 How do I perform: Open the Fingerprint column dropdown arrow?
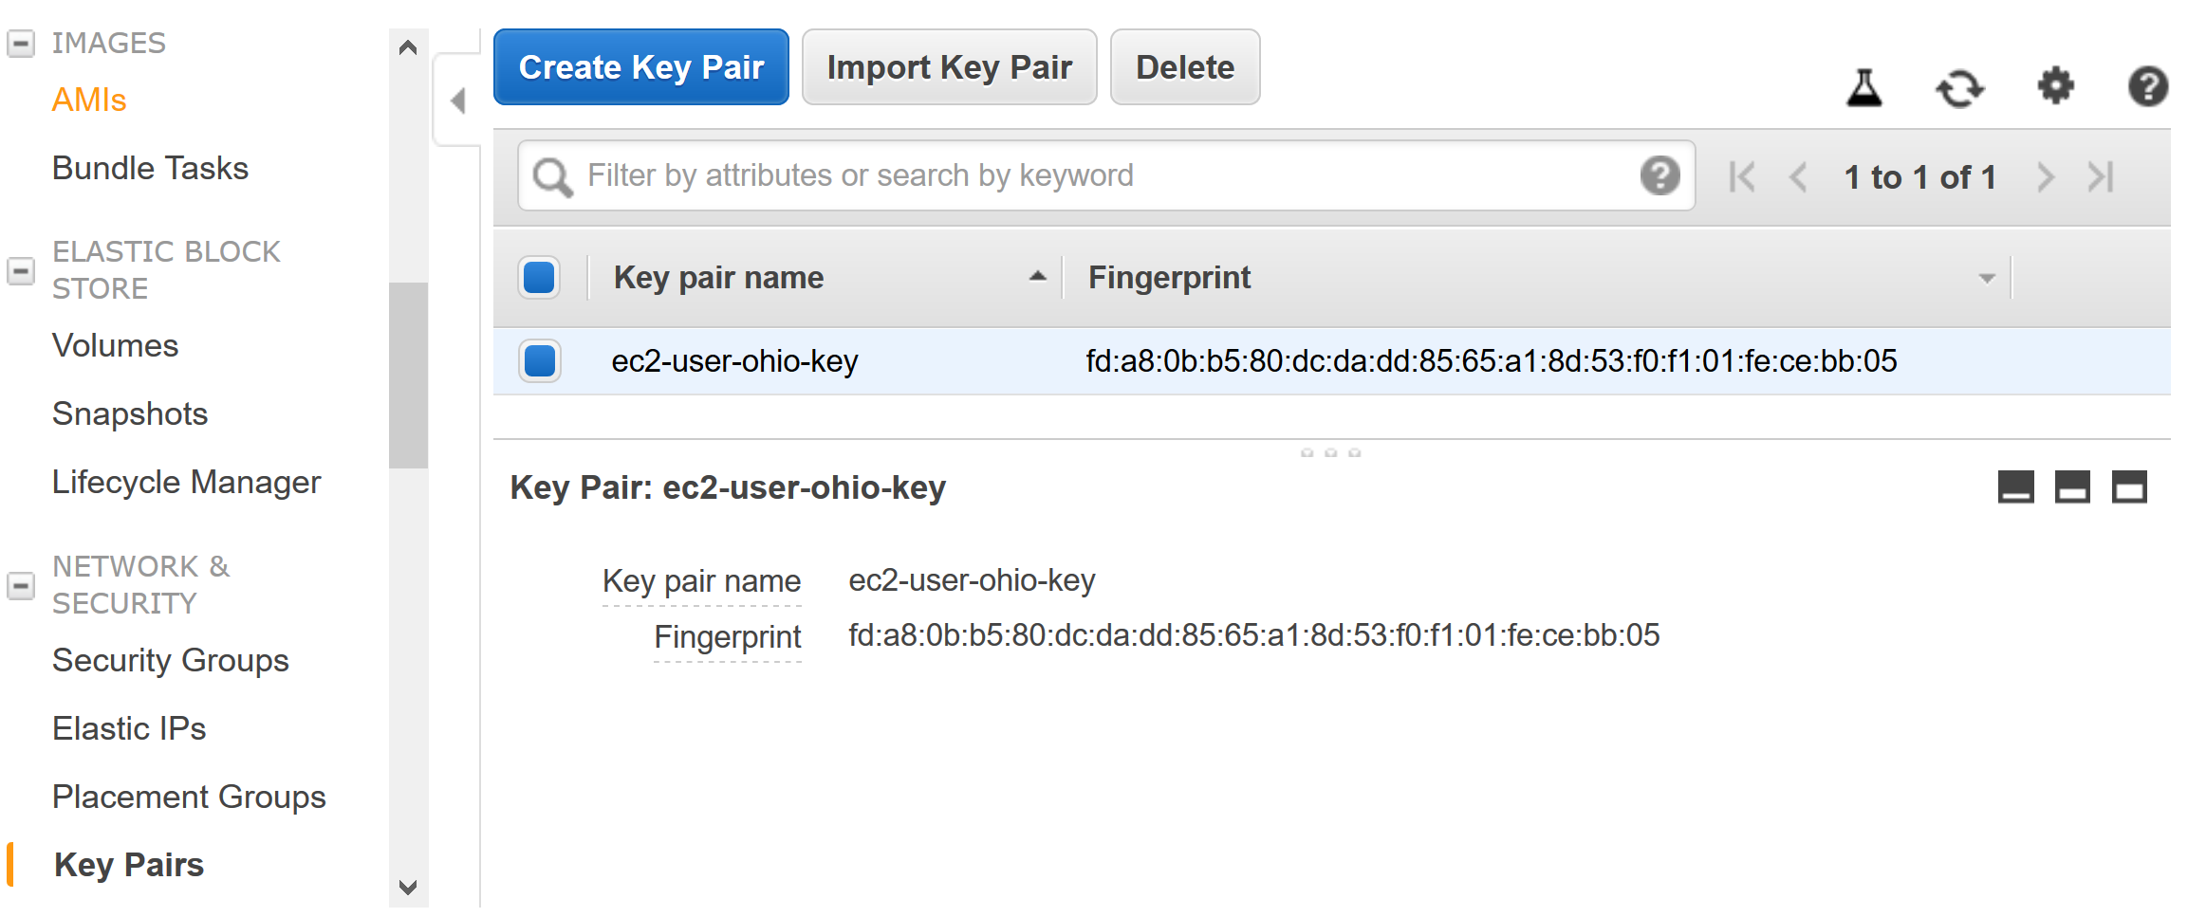(1986, 278)
